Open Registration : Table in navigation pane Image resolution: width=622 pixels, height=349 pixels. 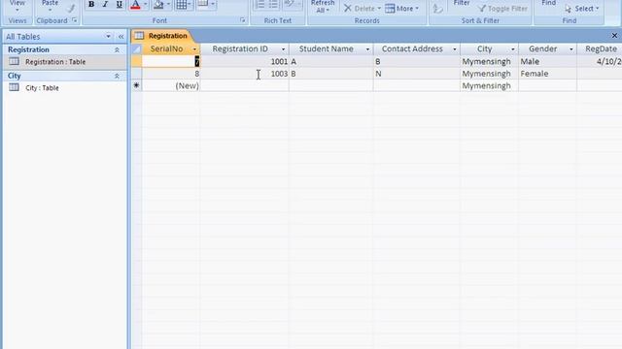point(55,62)
